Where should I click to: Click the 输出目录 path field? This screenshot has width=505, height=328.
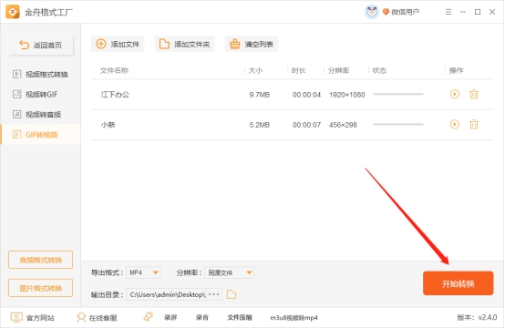coord(166,294)
